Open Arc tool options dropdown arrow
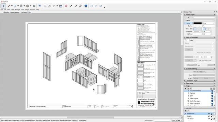 click(18, 6)
